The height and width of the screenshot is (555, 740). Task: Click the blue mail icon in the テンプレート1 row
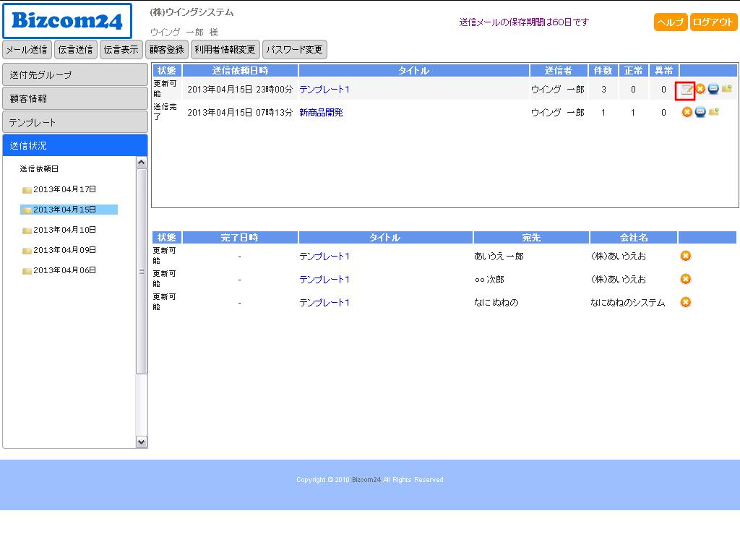click(713, 89)
